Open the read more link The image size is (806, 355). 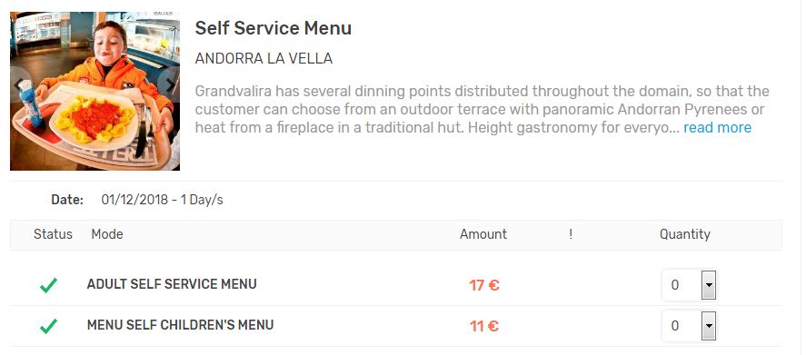717,127
